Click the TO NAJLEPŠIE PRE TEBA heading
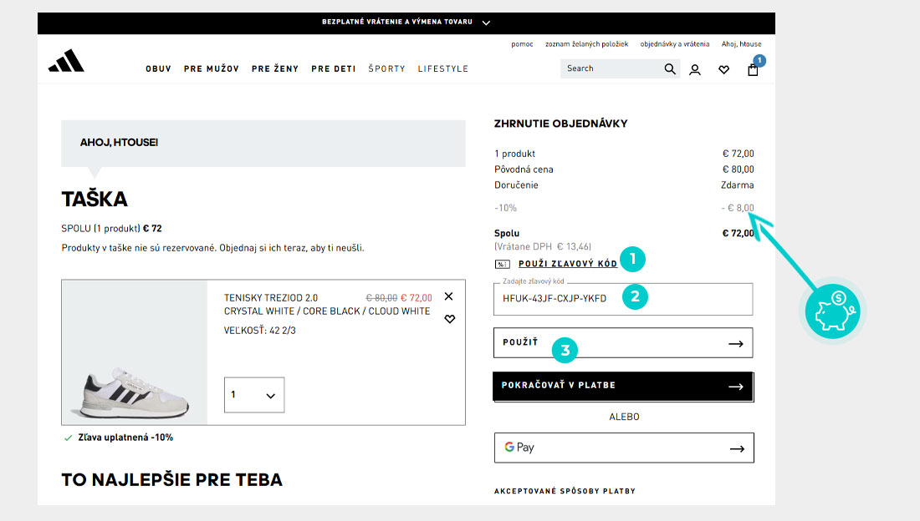The height and width of the screenshot is (521, 920). (172, 480)
